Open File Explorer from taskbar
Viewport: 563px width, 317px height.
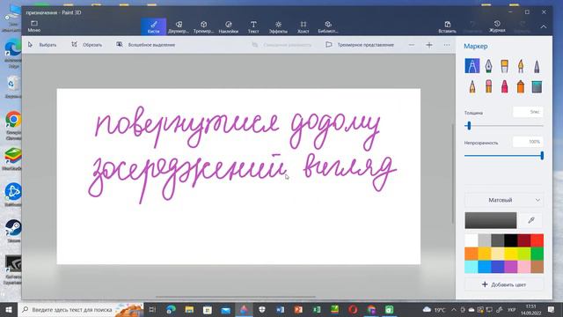[x=189, y=309]
